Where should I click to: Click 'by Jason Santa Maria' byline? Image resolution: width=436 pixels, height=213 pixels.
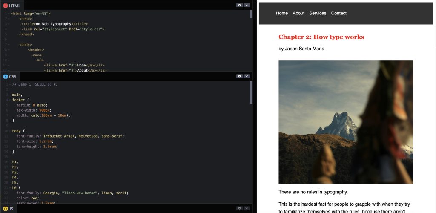tap(301, 49)
